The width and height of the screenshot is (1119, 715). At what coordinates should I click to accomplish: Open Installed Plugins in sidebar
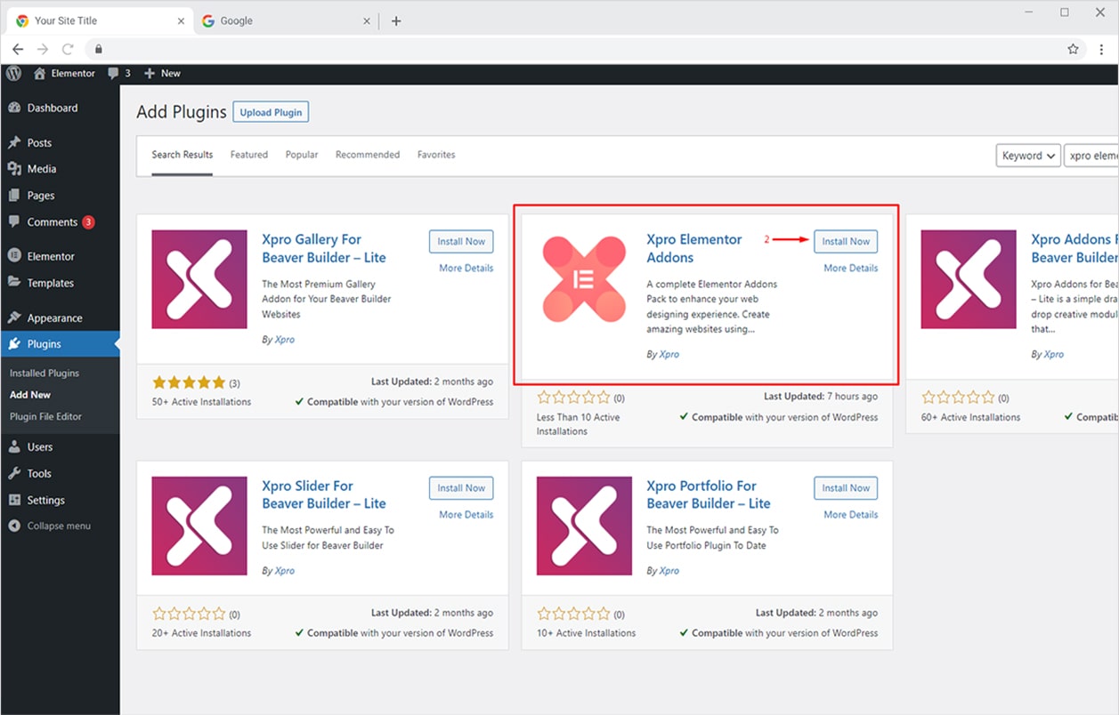click(x=45, y=374)
